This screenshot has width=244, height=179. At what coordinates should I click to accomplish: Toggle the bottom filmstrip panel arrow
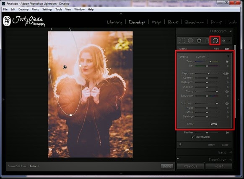121,173
